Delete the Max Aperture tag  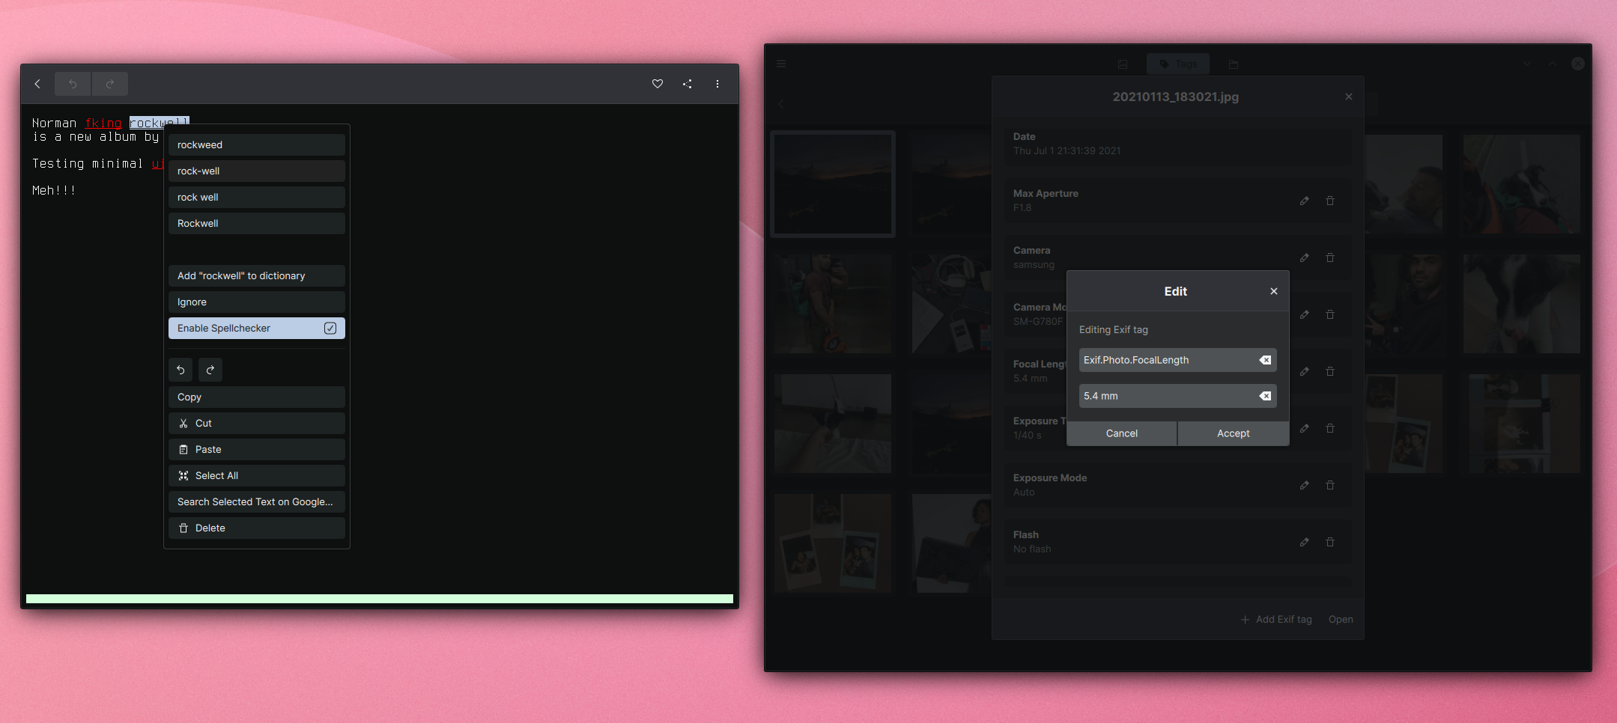pos(1330,201)
